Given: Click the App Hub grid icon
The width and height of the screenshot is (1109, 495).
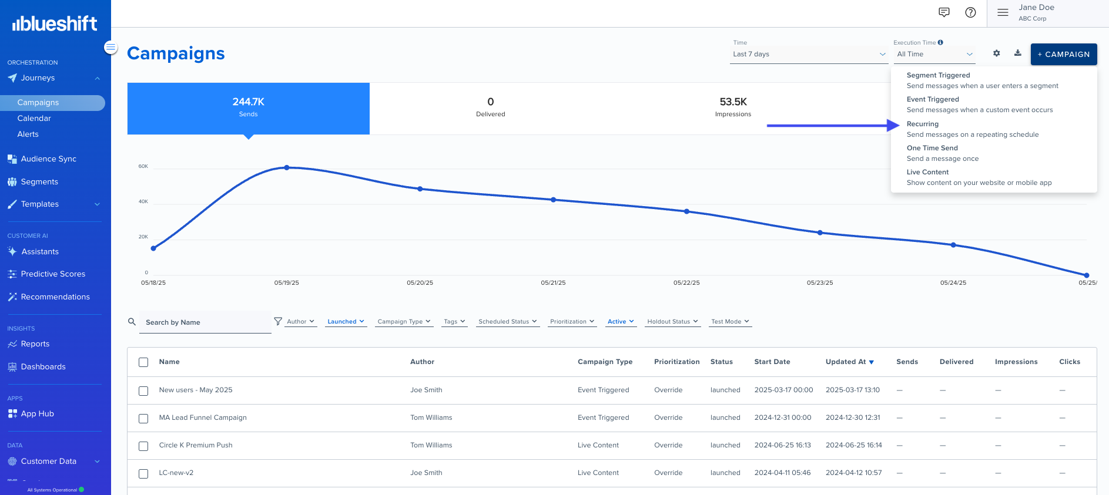Looking at the screenshot, I should click(x=12, y=414).
